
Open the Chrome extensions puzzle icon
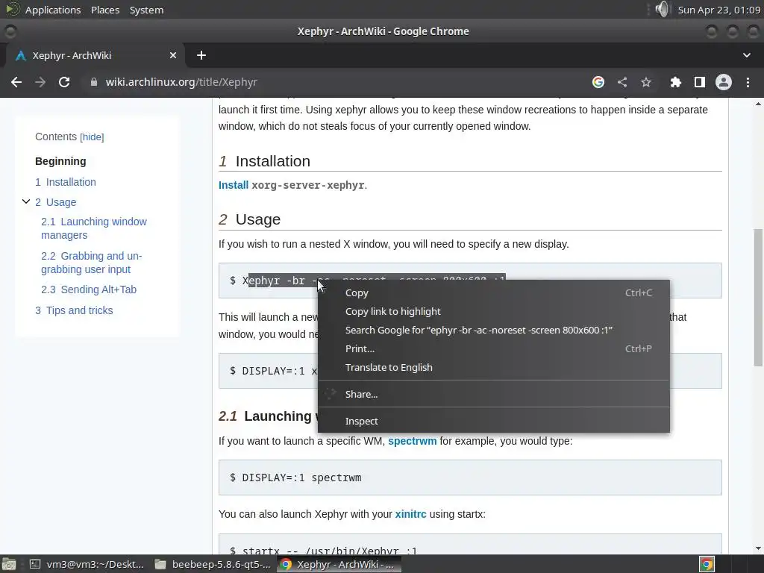675,82
